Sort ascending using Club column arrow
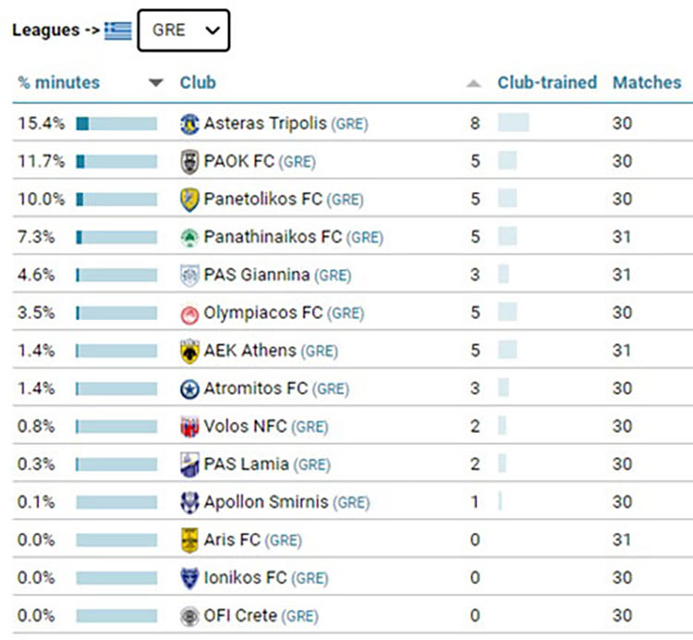693x640 pixels. pyautogui.click(x=474, y=83)
